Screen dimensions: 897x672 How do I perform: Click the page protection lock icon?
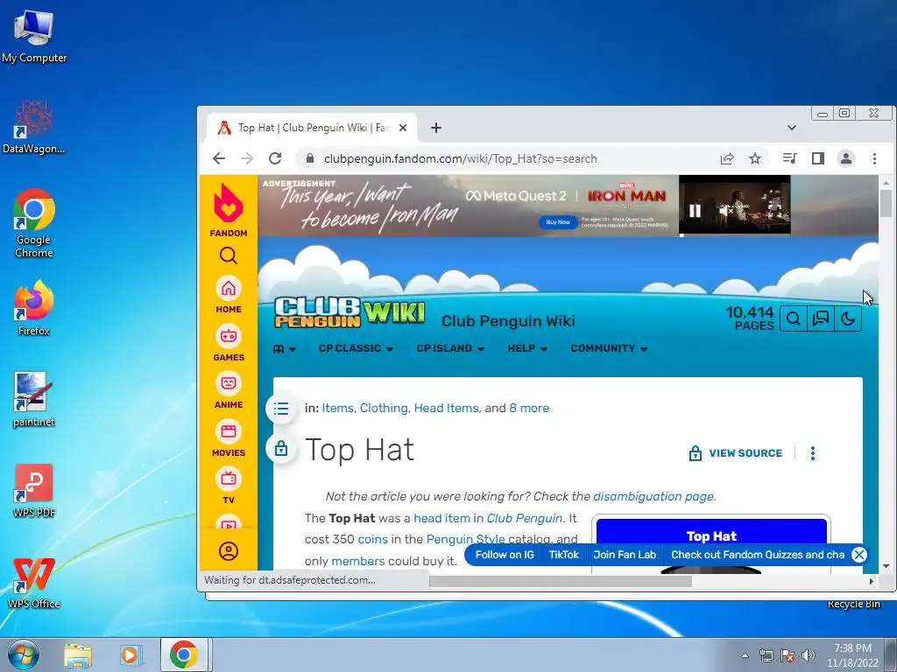(x=281, y=449)
